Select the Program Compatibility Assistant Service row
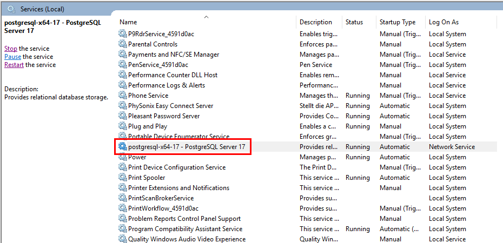 coord(185,229)
